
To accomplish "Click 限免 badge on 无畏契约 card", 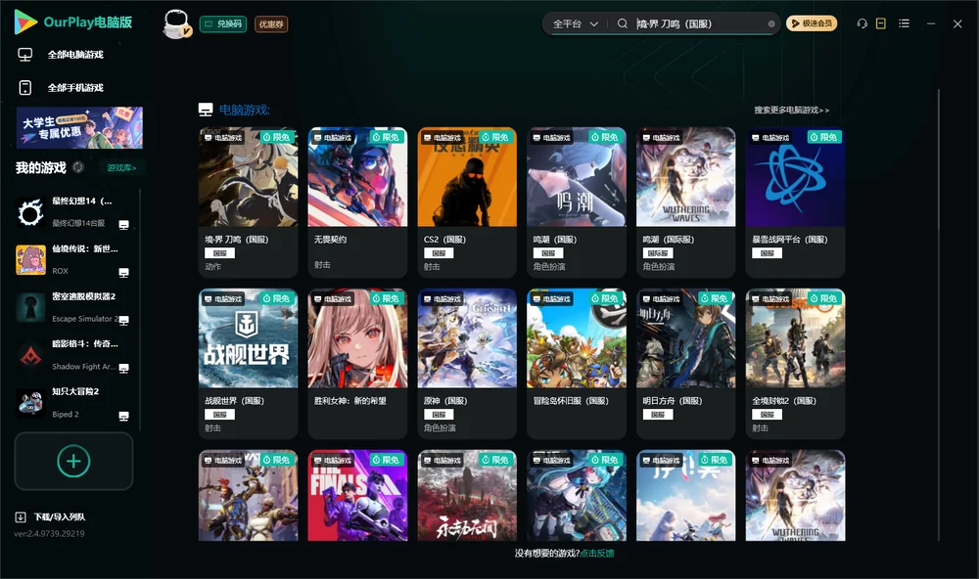I will click(x=387, y=137).
